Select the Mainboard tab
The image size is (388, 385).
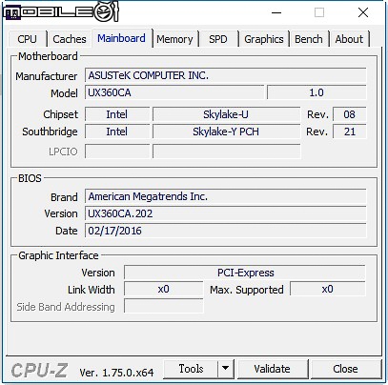tap(121, 38)
